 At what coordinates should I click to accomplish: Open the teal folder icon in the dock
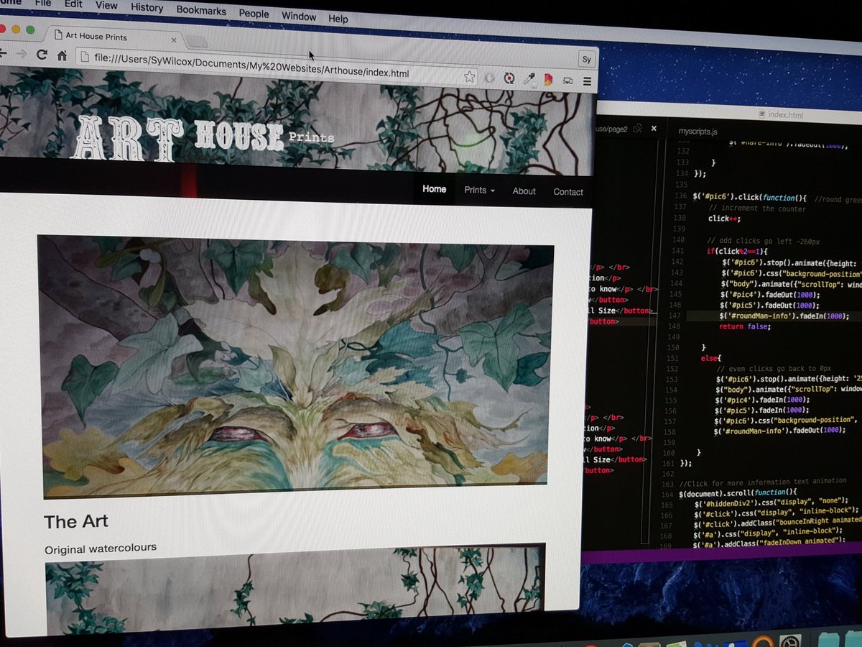[830, 642]
